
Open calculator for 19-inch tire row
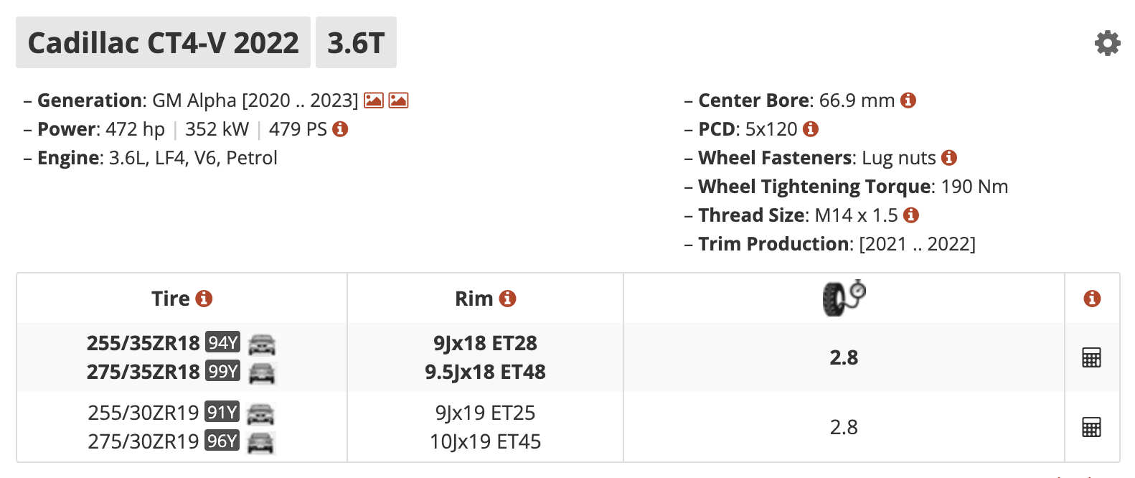pos(1091,428)
